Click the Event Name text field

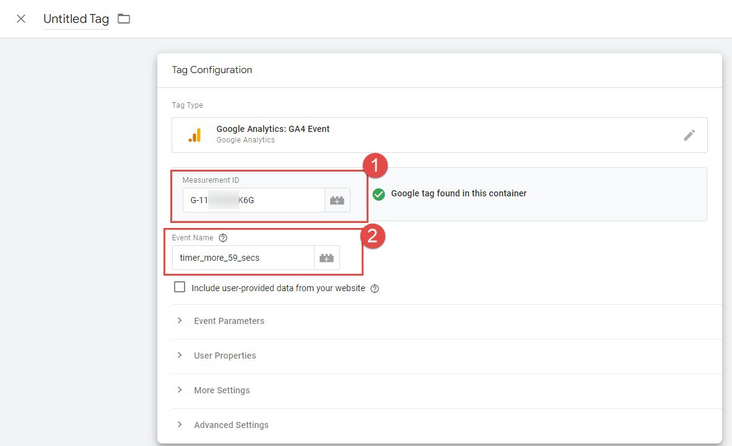(x=243, y=258)
